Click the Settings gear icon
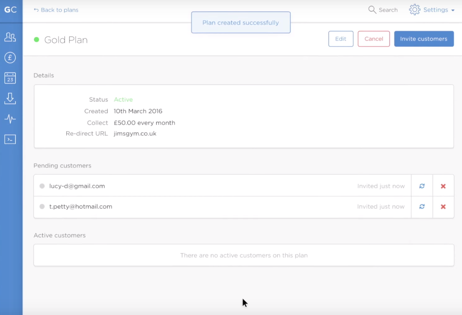The width and height of the screenshot is (462, 315). (415, 10)
